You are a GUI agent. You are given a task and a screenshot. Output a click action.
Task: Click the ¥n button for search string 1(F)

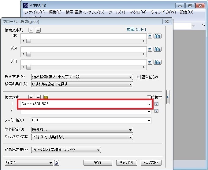pyautogui.click(x=158, y=36)
